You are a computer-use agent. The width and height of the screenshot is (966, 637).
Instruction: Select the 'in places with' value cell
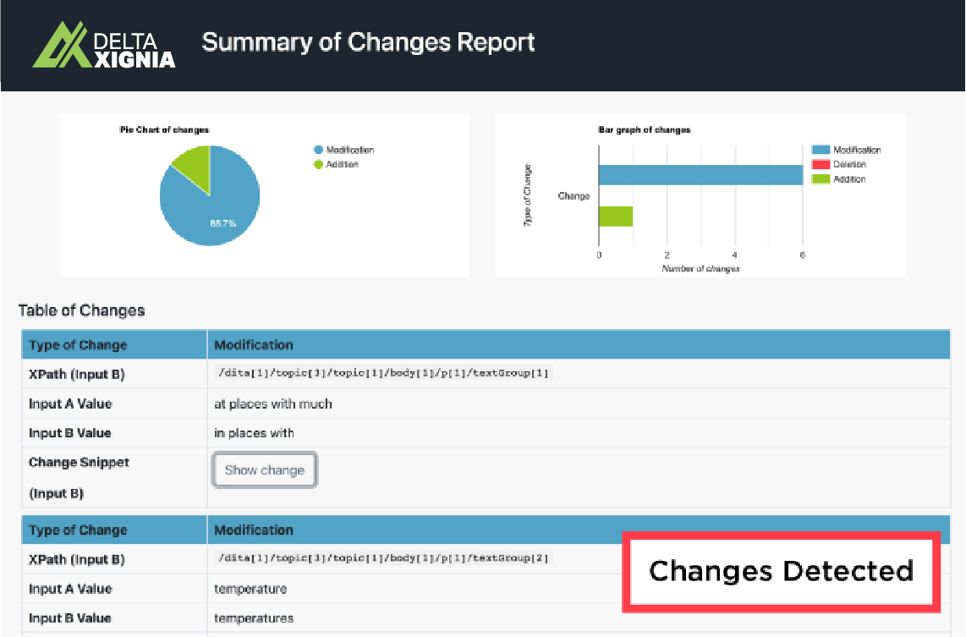(255, 433)
